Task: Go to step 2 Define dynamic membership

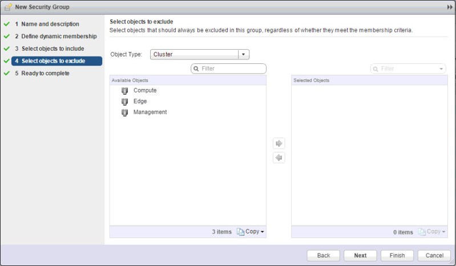Action: point(55,37)
